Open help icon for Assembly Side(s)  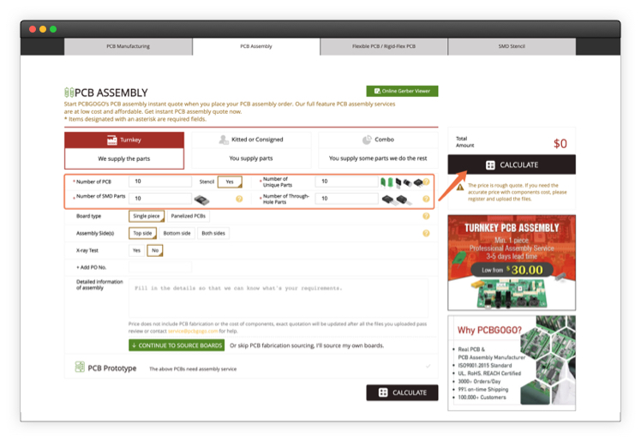click(426, 233)
